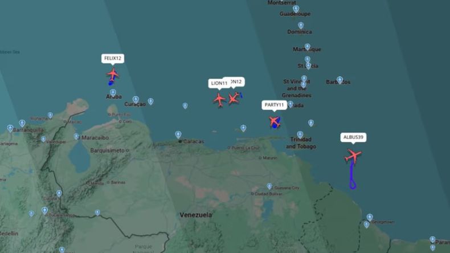
Task: Select the LION11 aircraft icon
Action: coord(219,100)
